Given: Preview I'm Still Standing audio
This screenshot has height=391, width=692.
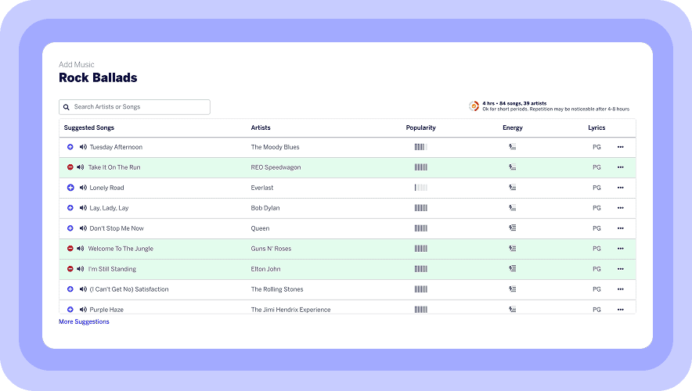Looking at the screenshot, I should click(81, 268).
